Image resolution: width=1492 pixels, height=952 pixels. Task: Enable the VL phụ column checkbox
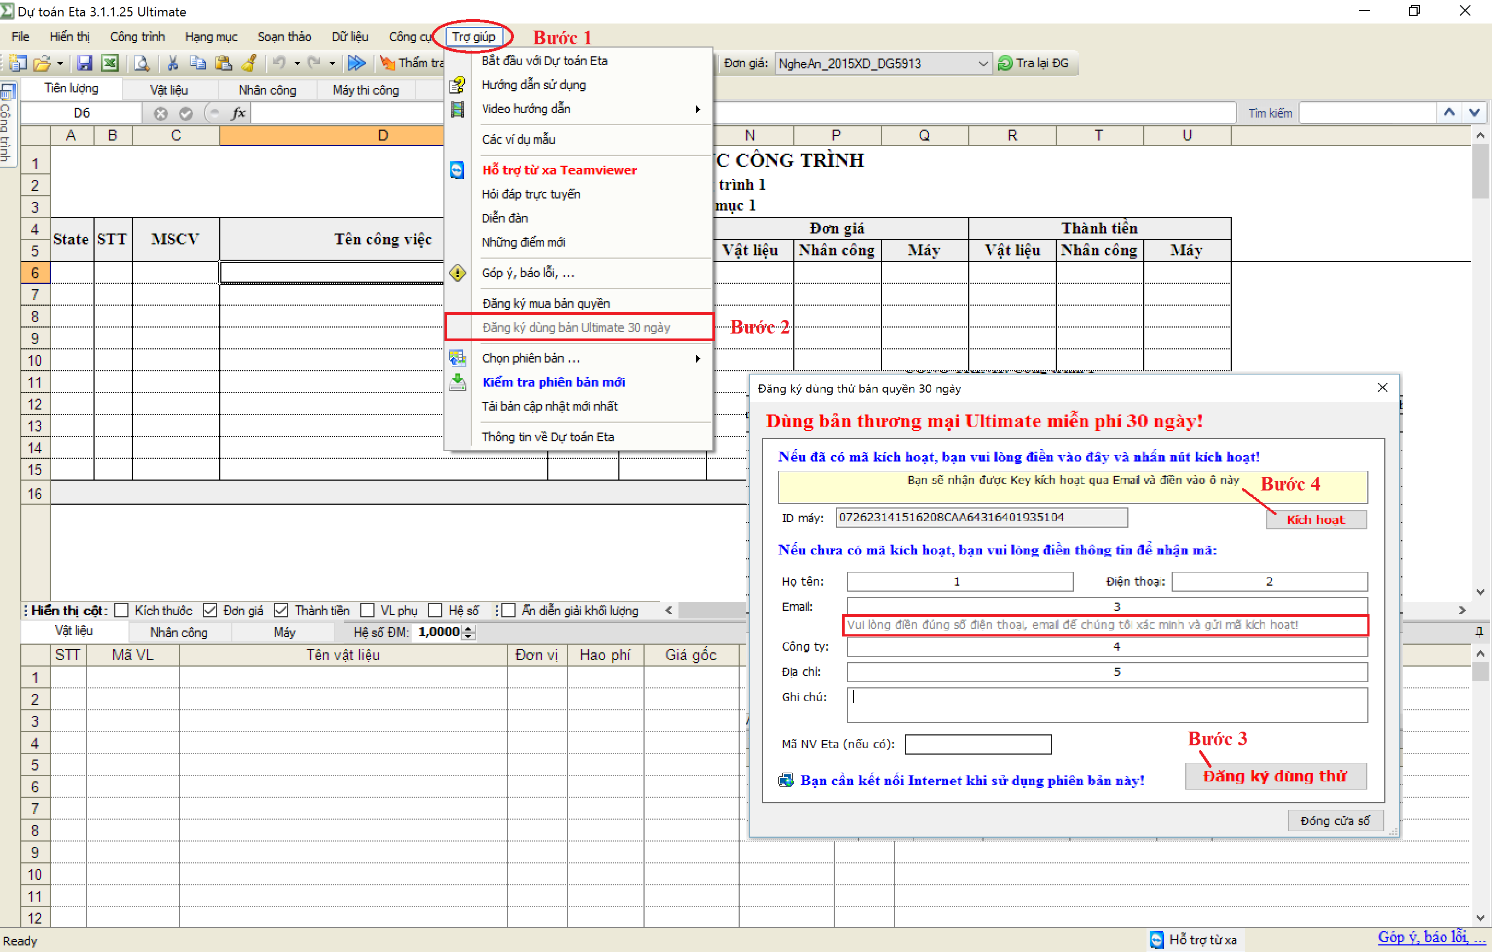(367, 610)
